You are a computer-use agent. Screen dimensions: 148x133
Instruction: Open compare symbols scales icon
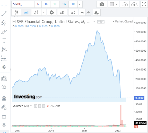pyautogui.click(x=73, y=12)
